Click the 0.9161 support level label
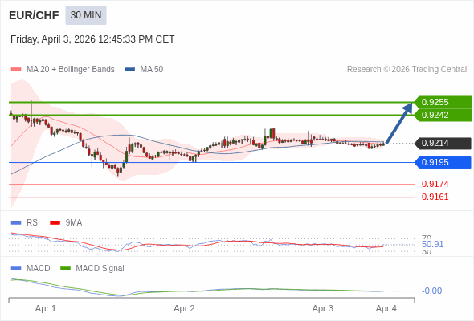This screenshot has width=474, height=321. pos(435,197)
